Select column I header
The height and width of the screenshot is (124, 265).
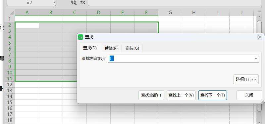click(218, 13)
